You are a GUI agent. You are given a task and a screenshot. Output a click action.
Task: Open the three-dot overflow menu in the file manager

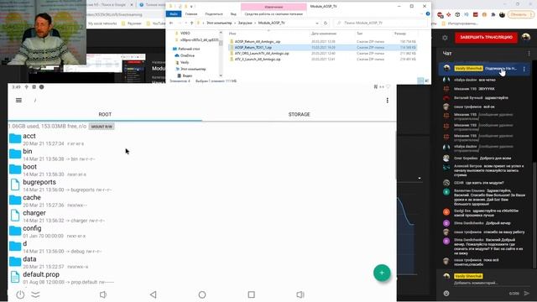[x=388, y=101]
